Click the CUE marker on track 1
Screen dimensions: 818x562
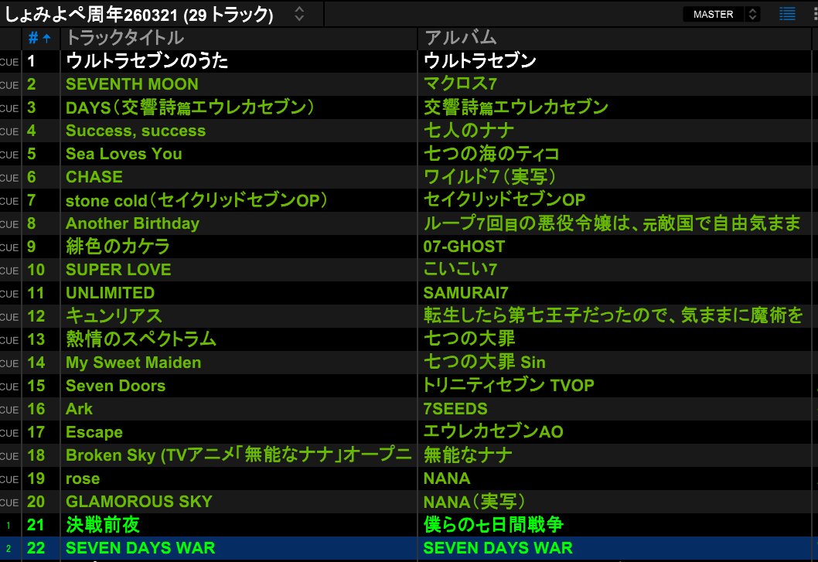pos(9,62)
